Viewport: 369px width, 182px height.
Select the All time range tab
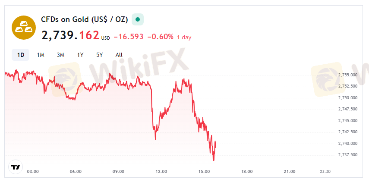click(x=119, y=55)
